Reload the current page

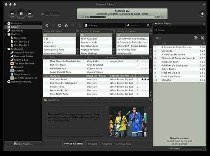coord(60,26)
